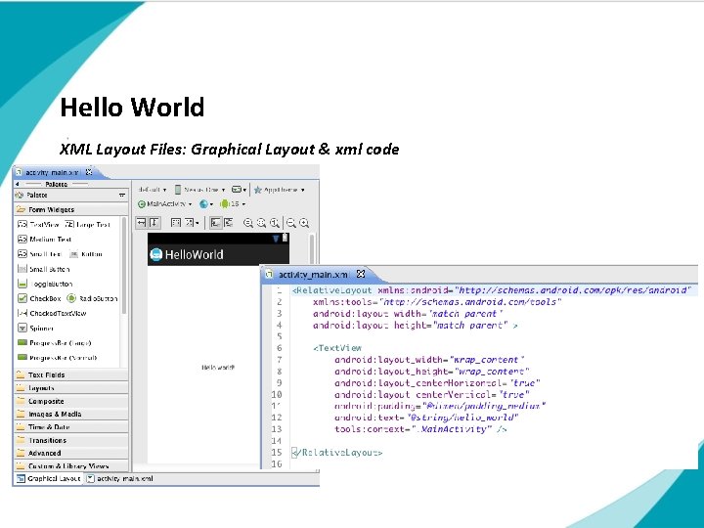This screenshot has width=704, height=528.
Task: Click Hello world text in layout canvas
Action: tap(218, 368)
